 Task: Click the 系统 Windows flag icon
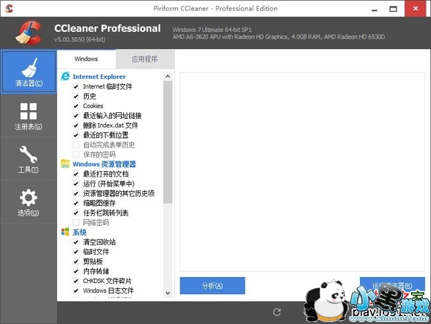click(65, 232)
